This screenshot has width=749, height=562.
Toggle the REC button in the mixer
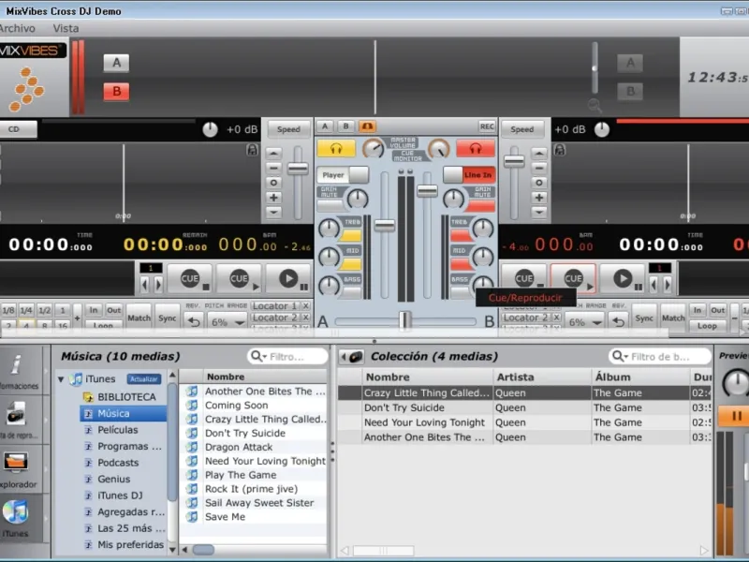coord(487,126)
